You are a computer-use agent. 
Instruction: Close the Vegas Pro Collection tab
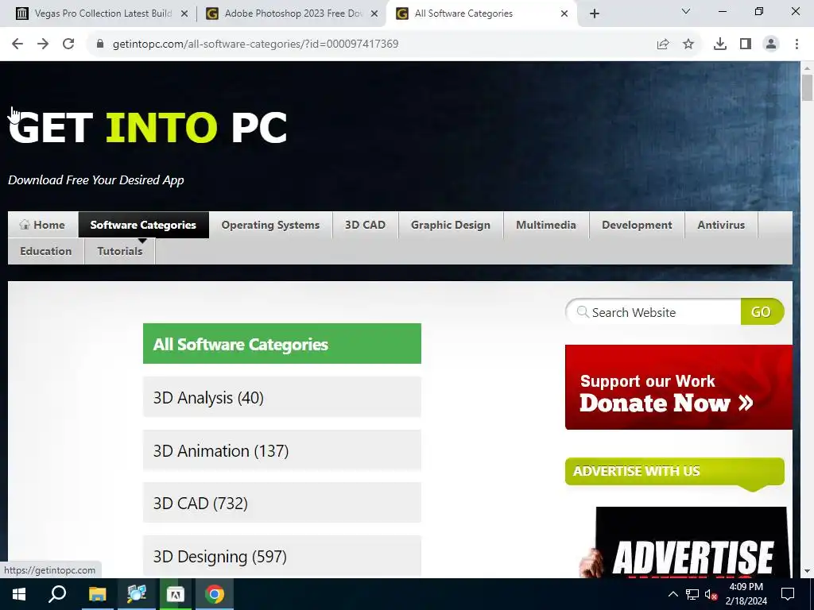(184, 14)
